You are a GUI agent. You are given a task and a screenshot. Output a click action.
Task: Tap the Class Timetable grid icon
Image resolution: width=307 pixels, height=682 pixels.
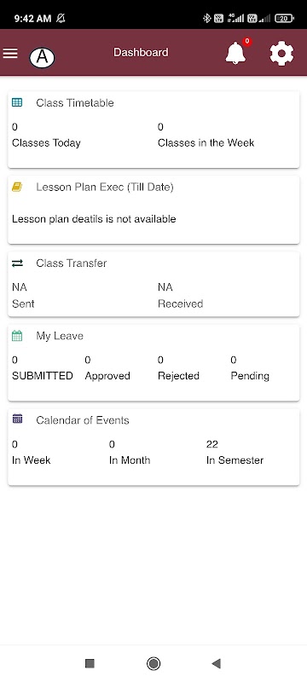17,102
